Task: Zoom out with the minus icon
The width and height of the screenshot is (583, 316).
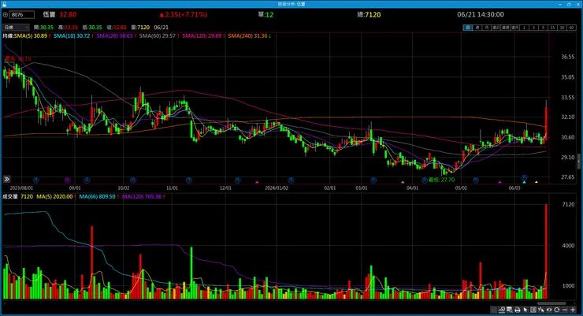Action: (565, 310)
